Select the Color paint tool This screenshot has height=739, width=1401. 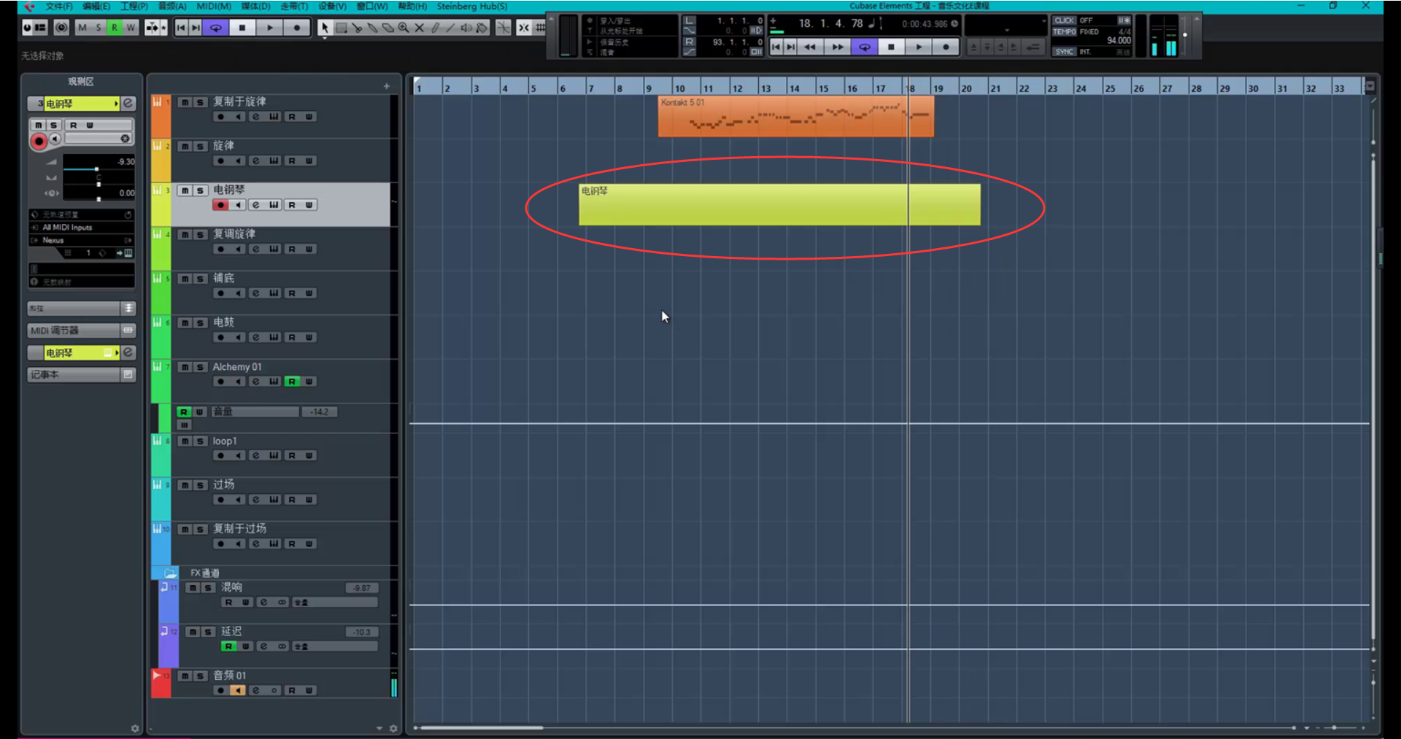pos(482,28)
